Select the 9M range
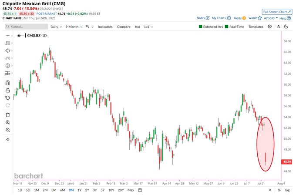 [71, 190]
